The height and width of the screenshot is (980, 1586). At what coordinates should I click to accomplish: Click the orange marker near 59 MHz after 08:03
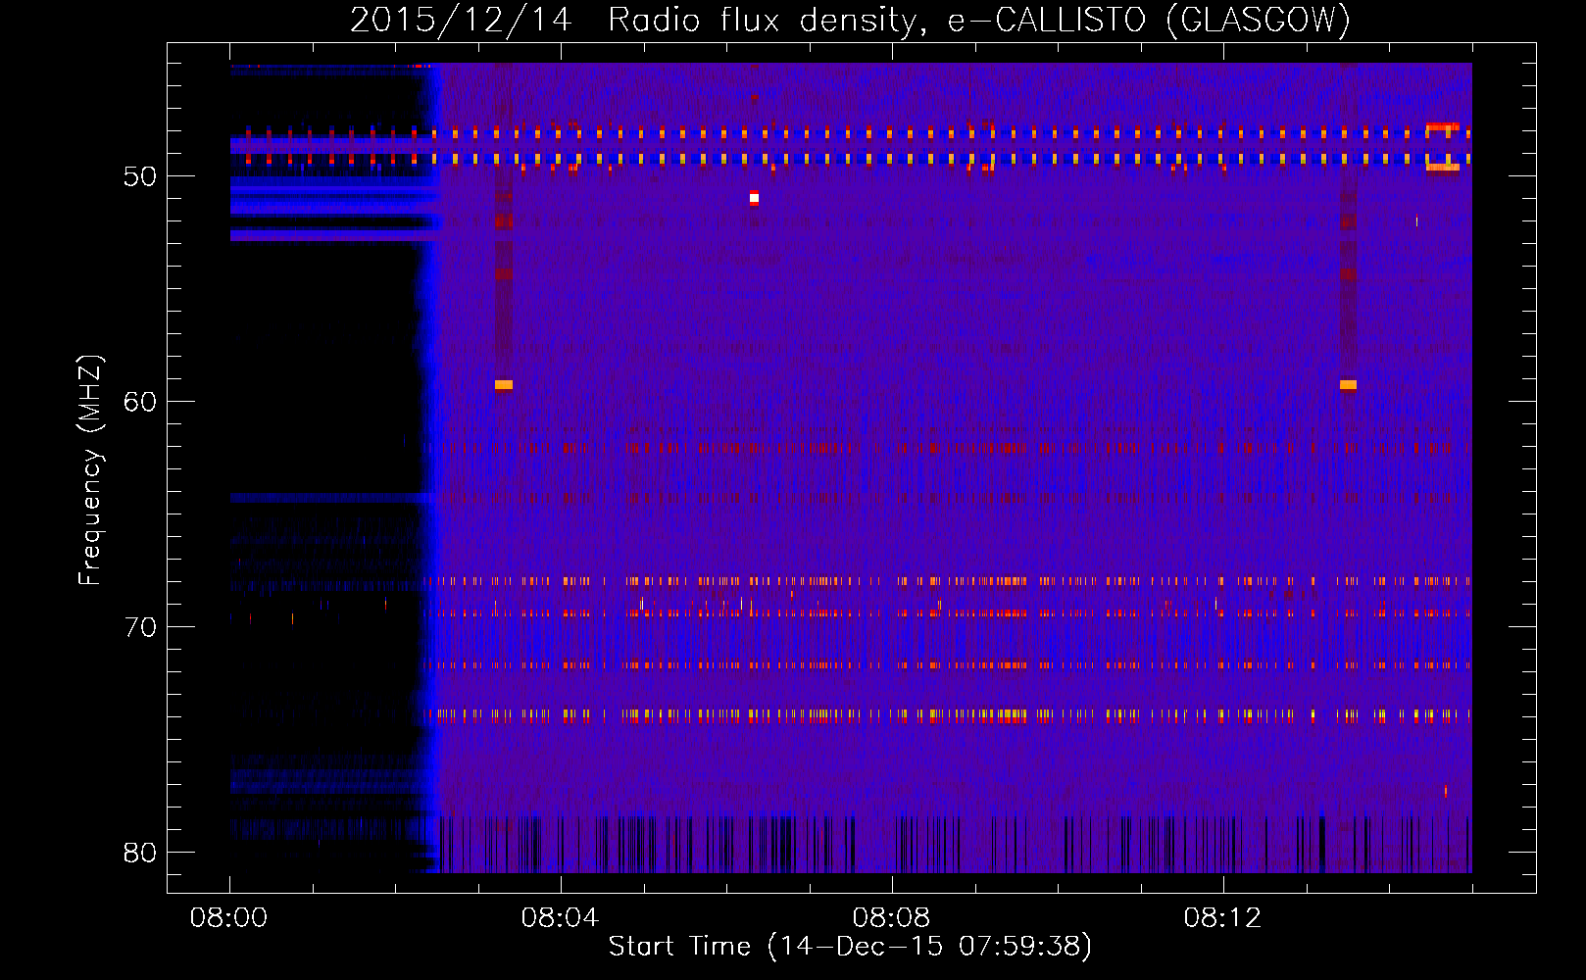coord(504,385)
